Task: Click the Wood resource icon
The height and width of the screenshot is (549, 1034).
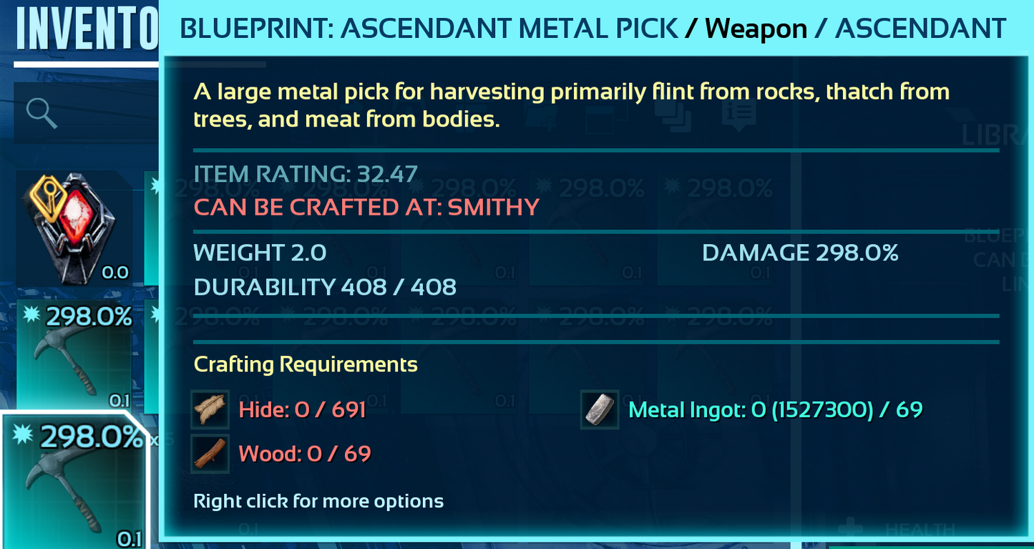Action: tap(210, 454)
